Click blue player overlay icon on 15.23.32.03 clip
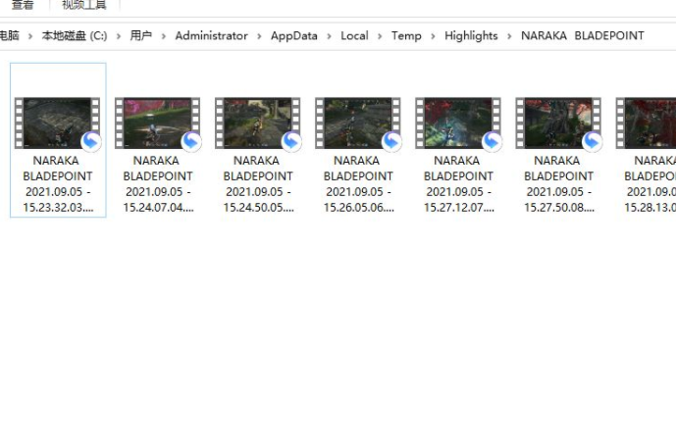Screen dimensions: 676x445 pos(91,142)
